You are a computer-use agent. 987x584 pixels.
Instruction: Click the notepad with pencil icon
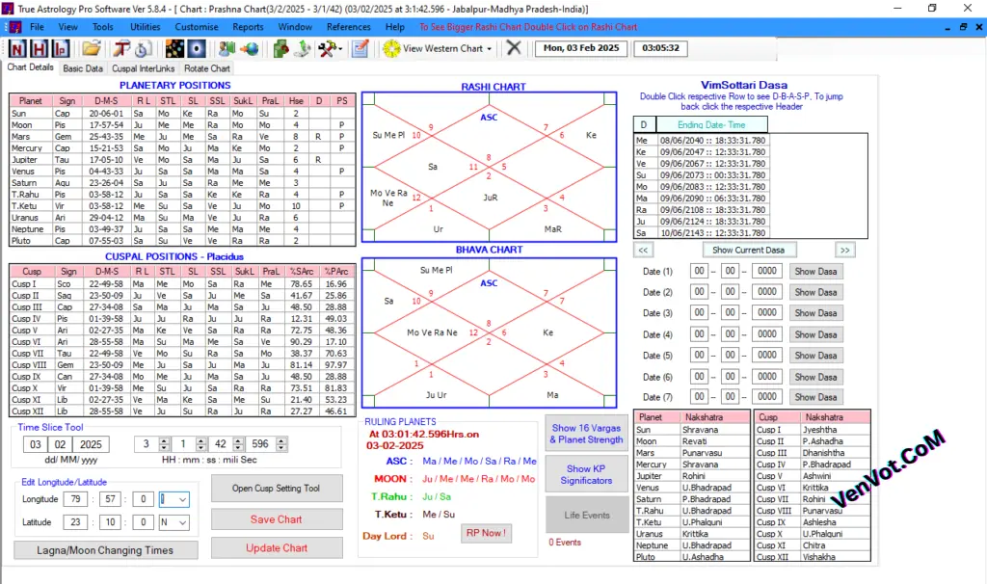click(360, 48)
